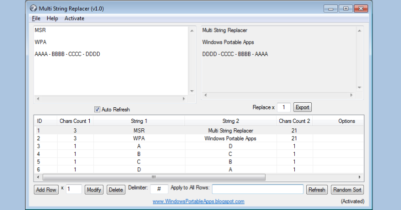Click the Add Row button

coord(46,190)
